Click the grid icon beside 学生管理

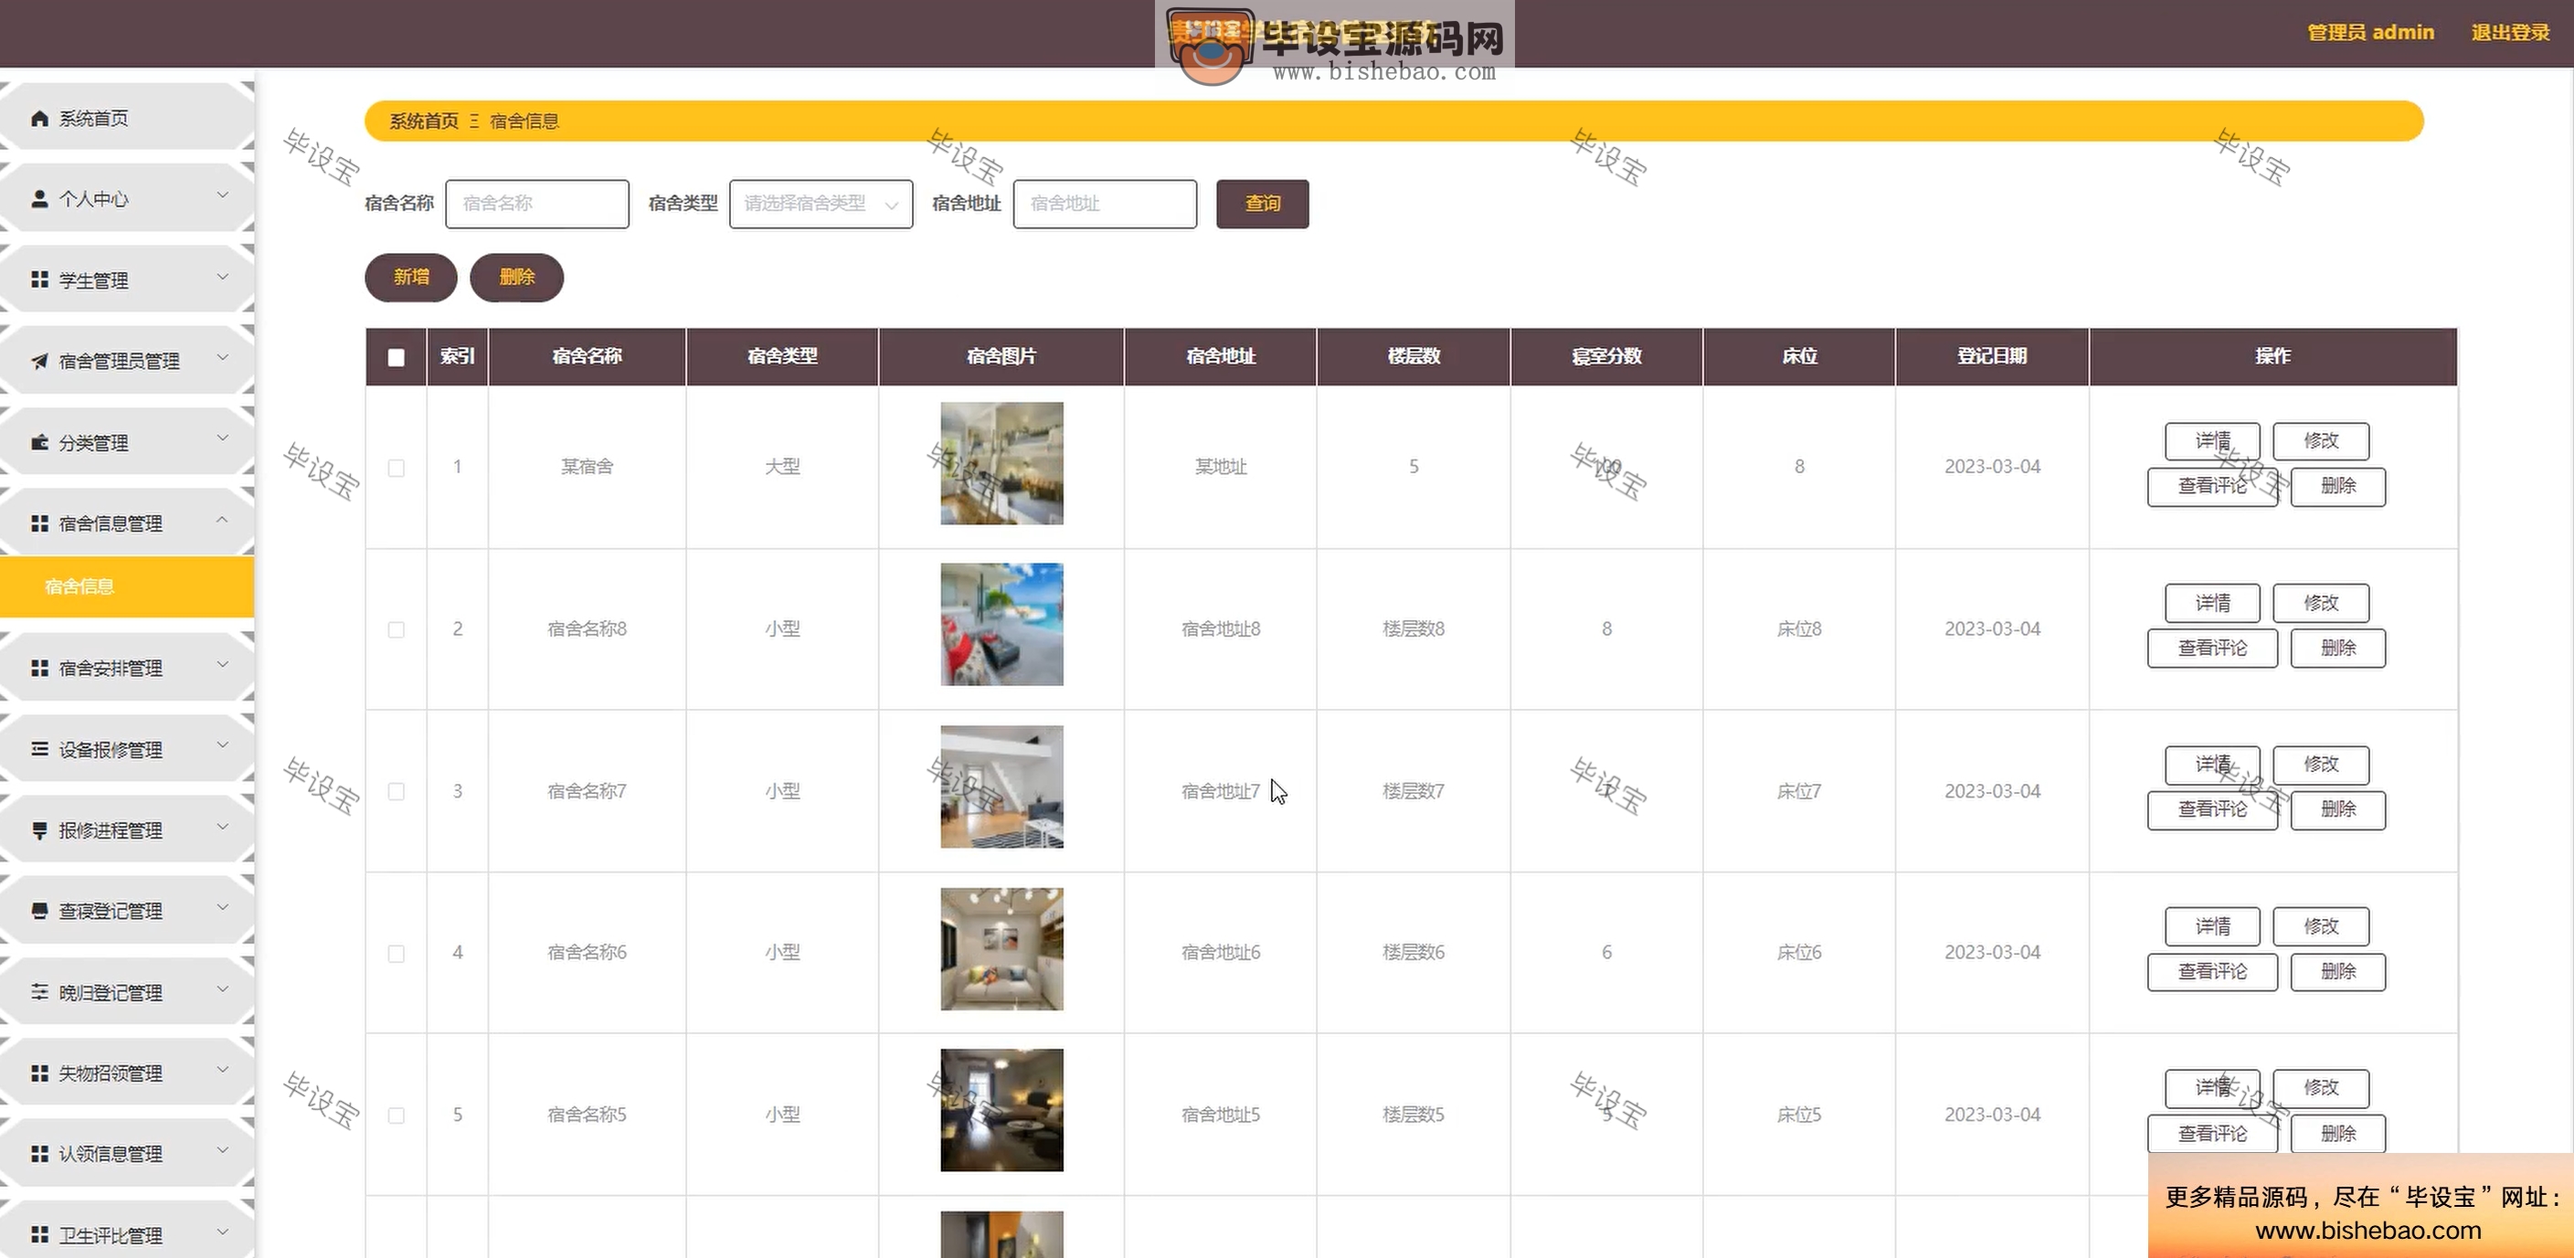coord(39,280)
